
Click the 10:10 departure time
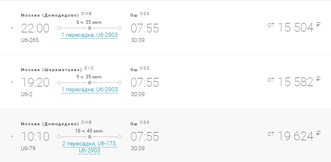coord(35,137)
